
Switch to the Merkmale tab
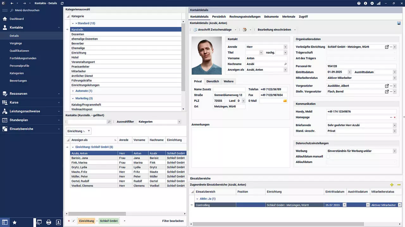[x=289, y=17]
